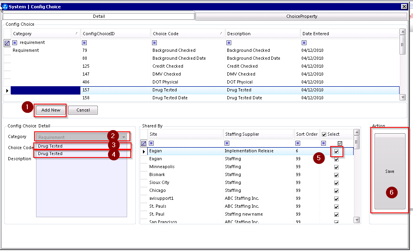Open the filter operator icon under Sort Order column
413x252 pixels.
coord(298,143)
